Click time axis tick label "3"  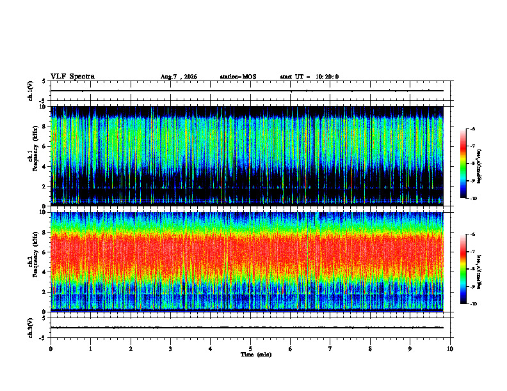pos(170,349)
